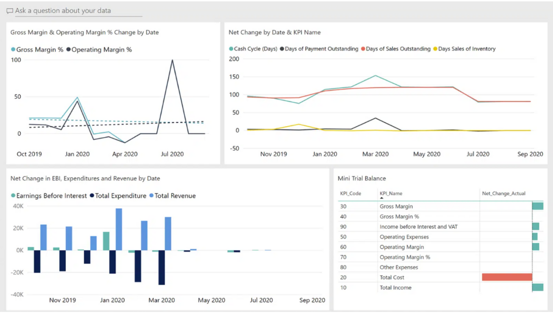The image size is (553, 314).
Task: Click the Earnings Before Interest legend dot
Action: click(x=13, y=196)
